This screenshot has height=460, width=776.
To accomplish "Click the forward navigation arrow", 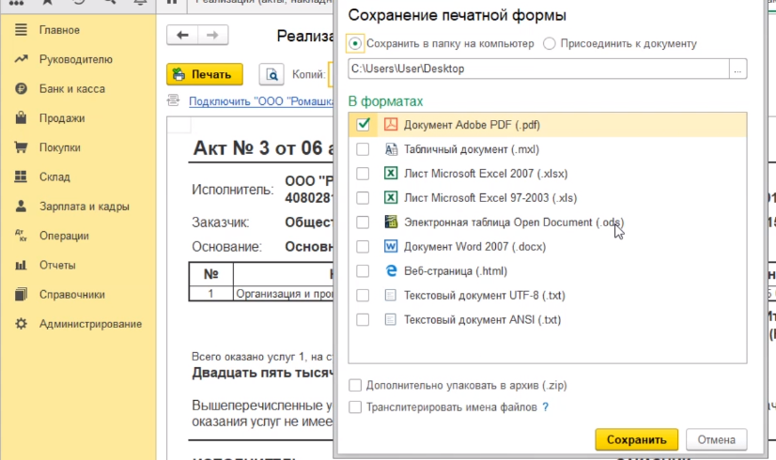I will coord(211,36).
